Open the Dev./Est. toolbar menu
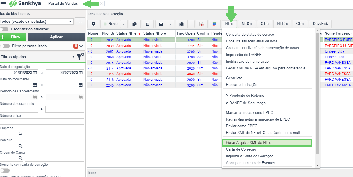Image resolution: width=353 pixels, height=177 pixels. pos(320,24)
